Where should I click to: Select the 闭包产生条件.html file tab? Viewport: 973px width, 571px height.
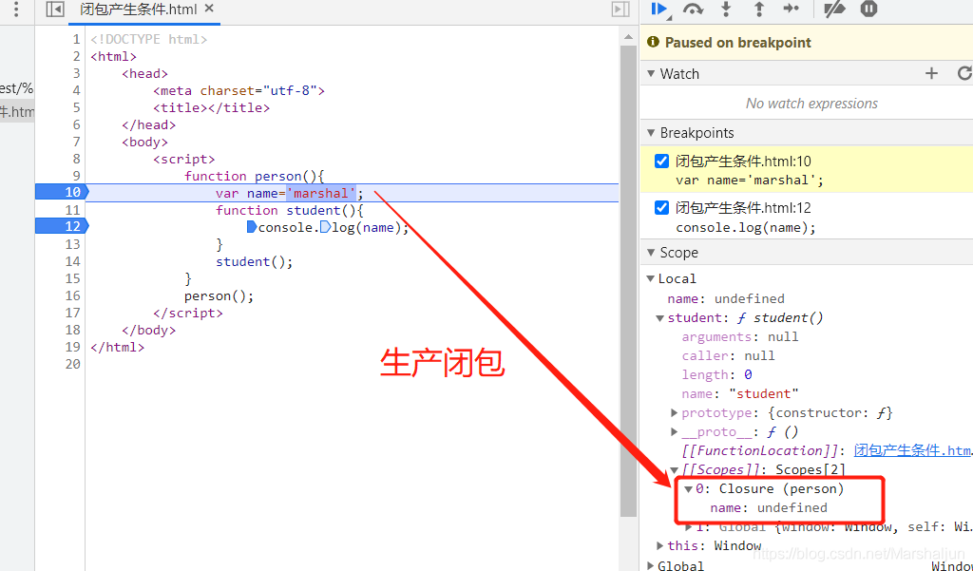click(139, 10)
